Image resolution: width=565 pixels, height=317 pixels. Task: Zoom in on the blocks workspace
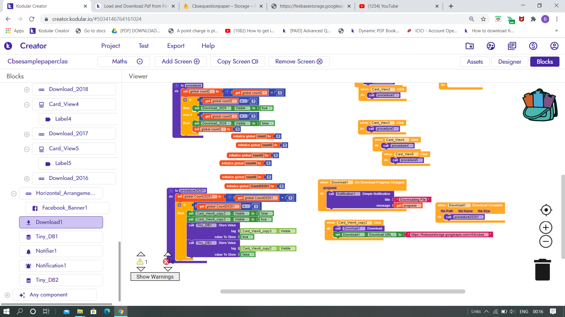(x=546, y=227)
